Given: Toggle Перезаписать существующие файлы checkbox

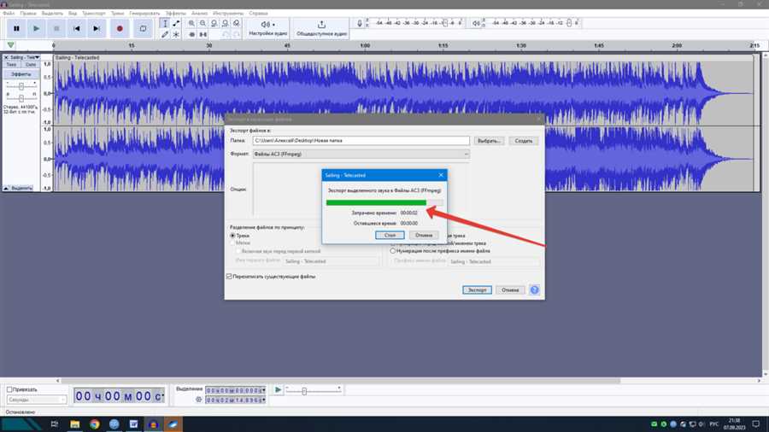Looking at the screenshot, I should pos(229,277).
